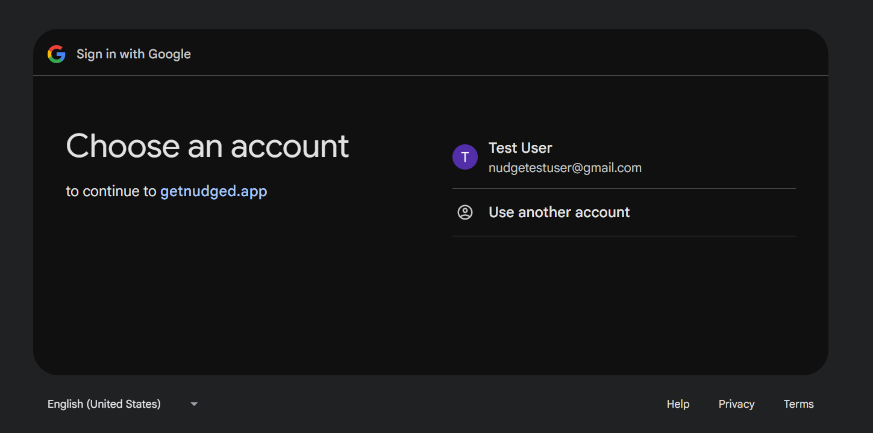Open the Terms page
Viewport: 873px width, 433px height.
tap(798, 404)
